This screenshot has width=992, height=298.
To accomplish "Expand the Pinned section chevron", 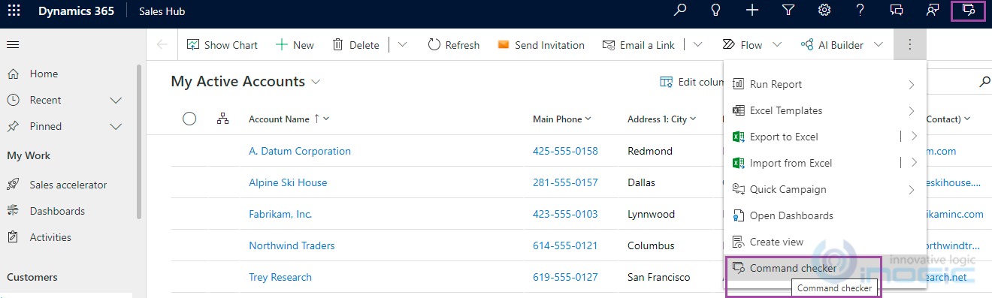I will (x=116, y=126).
